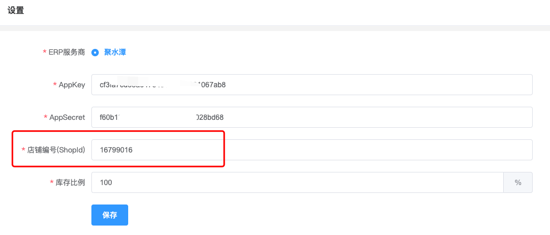
Task: Click the AppSecret field label
Action: (67, 117)
